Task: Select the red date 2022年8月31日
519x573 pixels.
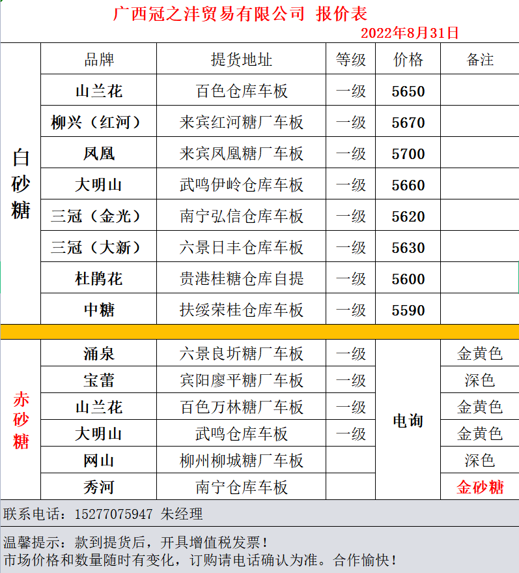Action: (410, 33)
